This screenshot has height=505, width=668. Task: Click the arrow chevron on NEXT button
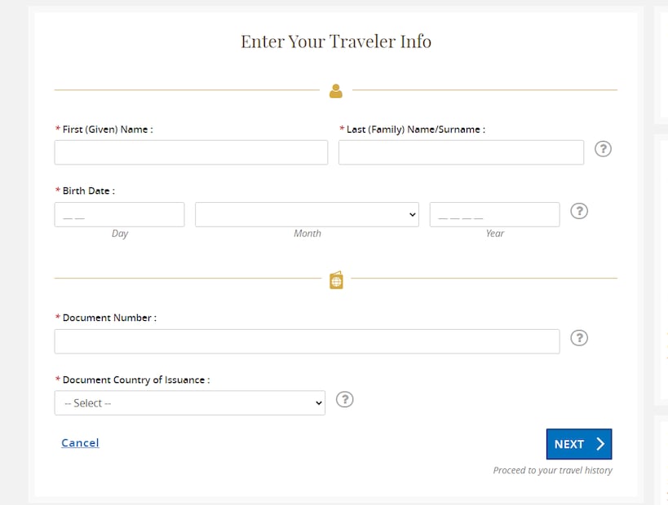pyautogui.click(x=600, y=444)
